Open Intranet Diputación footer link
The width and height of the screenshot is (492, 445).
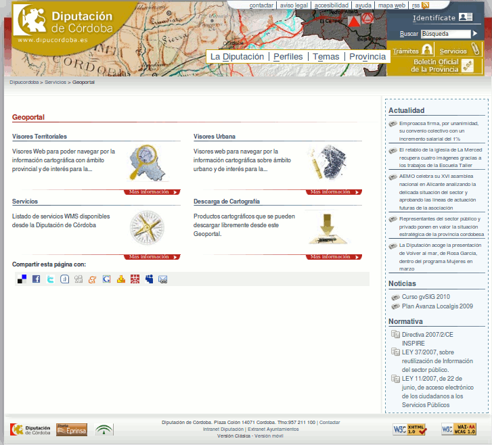tap(223, 429)
